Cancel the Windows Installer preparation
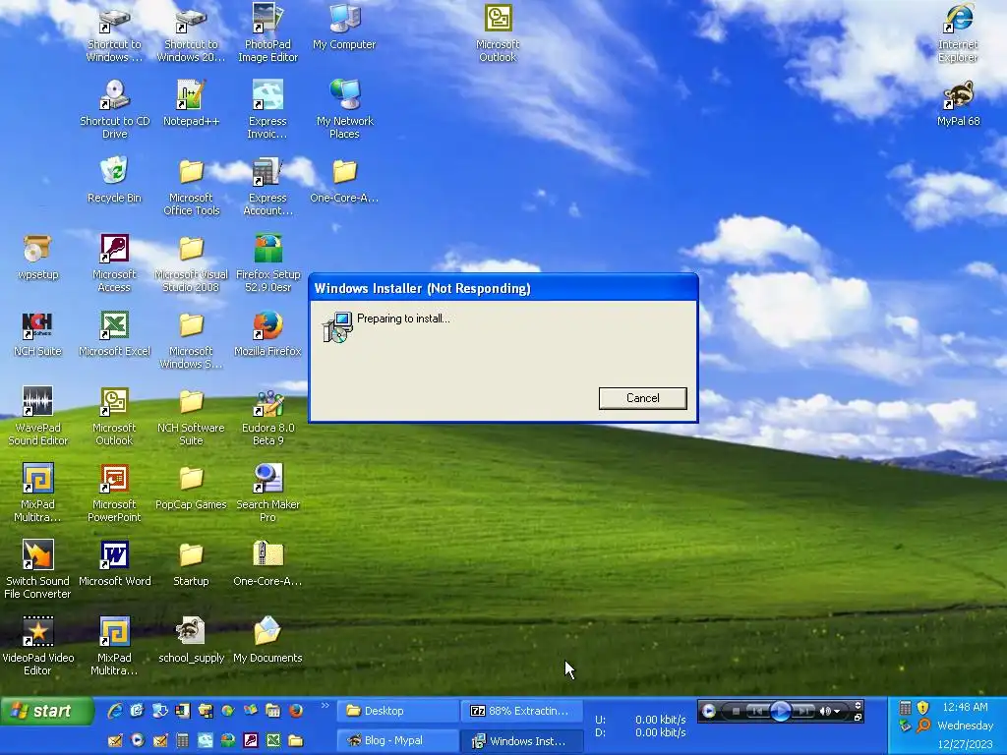1007x755 pixels. coord(642,398)
